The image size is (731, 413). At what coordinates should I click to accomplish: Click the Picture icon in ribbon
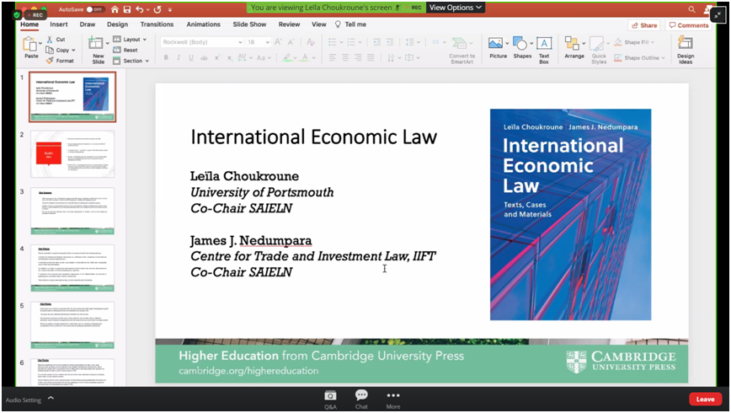pos(498,47)
